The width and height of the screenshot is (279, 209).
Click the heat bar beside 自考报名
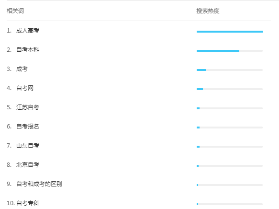230,128
